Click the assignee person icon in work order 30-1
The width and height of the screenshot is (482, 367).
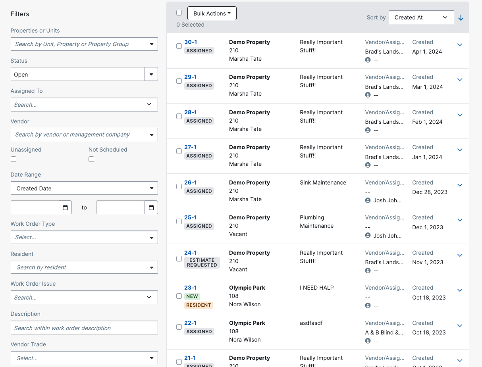368,60
